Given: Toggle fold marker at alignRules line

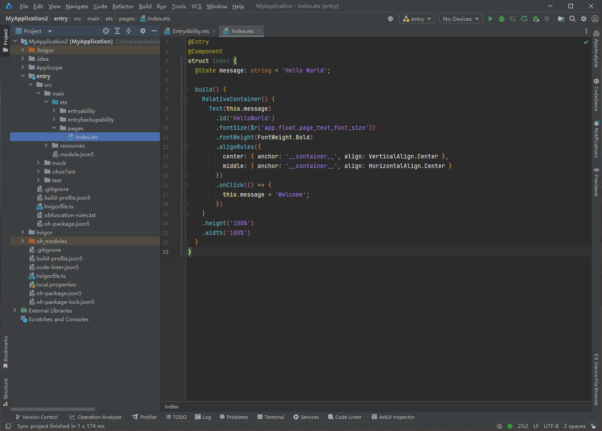Looking at the screenshot, I should point(185,147).
